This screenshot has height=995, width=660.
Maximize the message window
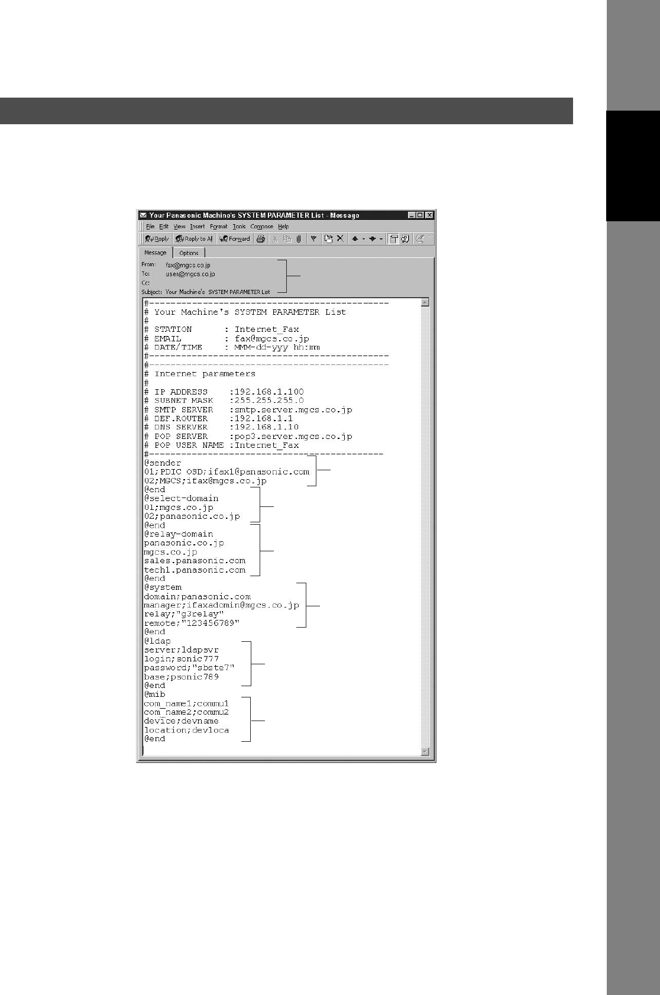click(x=420, y=215)
